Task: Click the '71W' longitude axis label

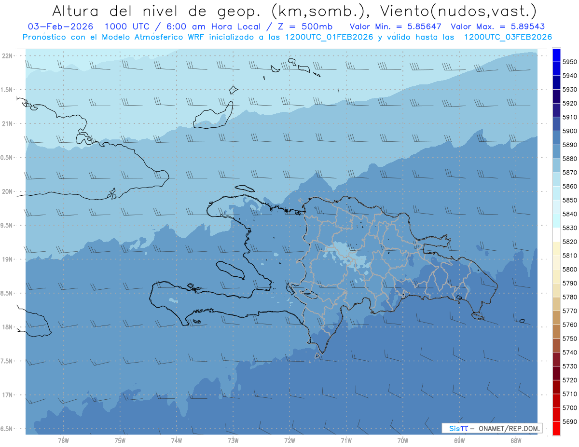Action: pos(346,441)
